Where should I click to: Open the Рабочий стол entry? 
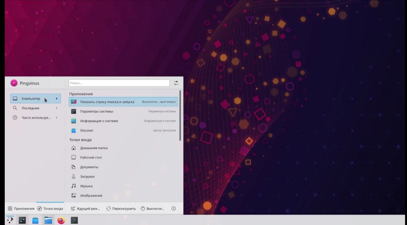[x=123, y=158]
